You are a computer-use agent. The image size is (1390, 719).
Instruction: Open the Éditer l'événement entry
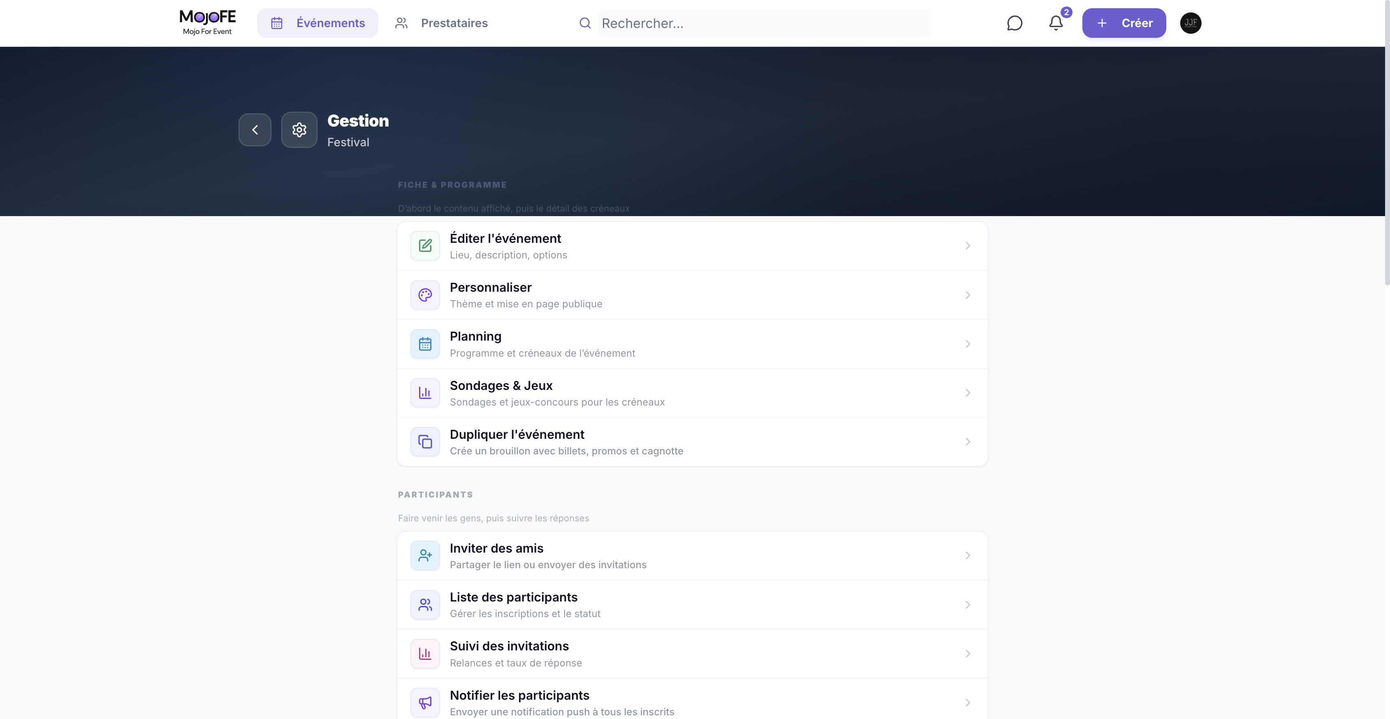click(692, 246)
